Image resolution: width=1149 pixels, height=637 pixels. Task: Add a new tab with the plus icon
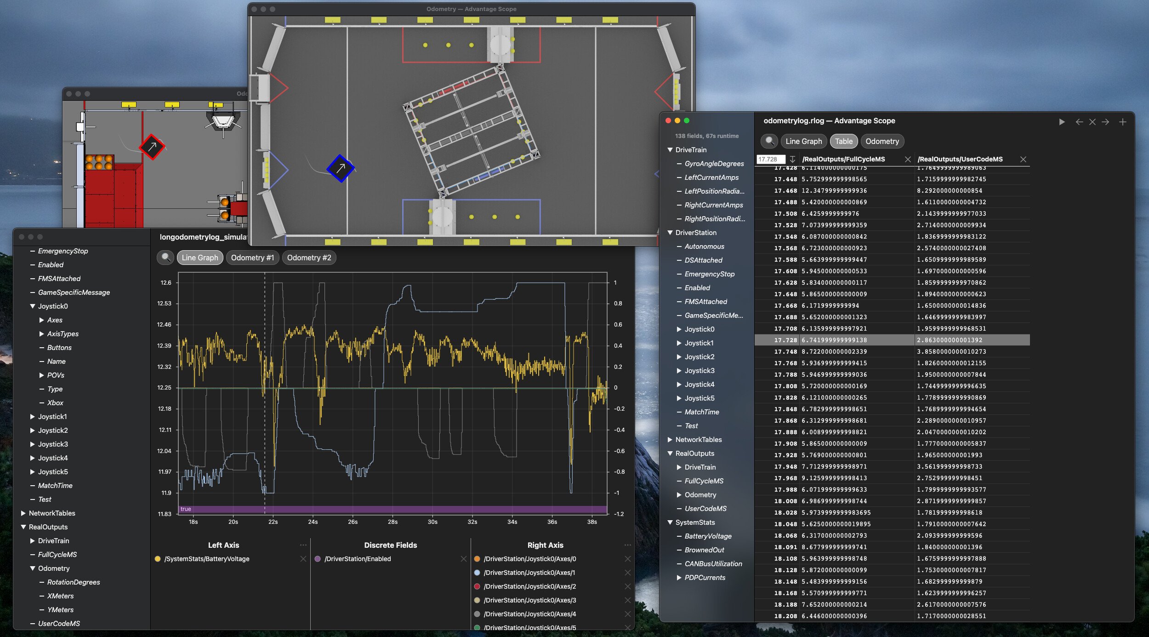click(x=1123, y=122)
